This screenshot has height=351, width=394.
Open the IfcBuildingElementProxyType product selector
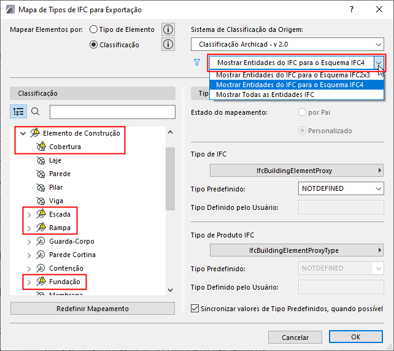click(296, 250)
